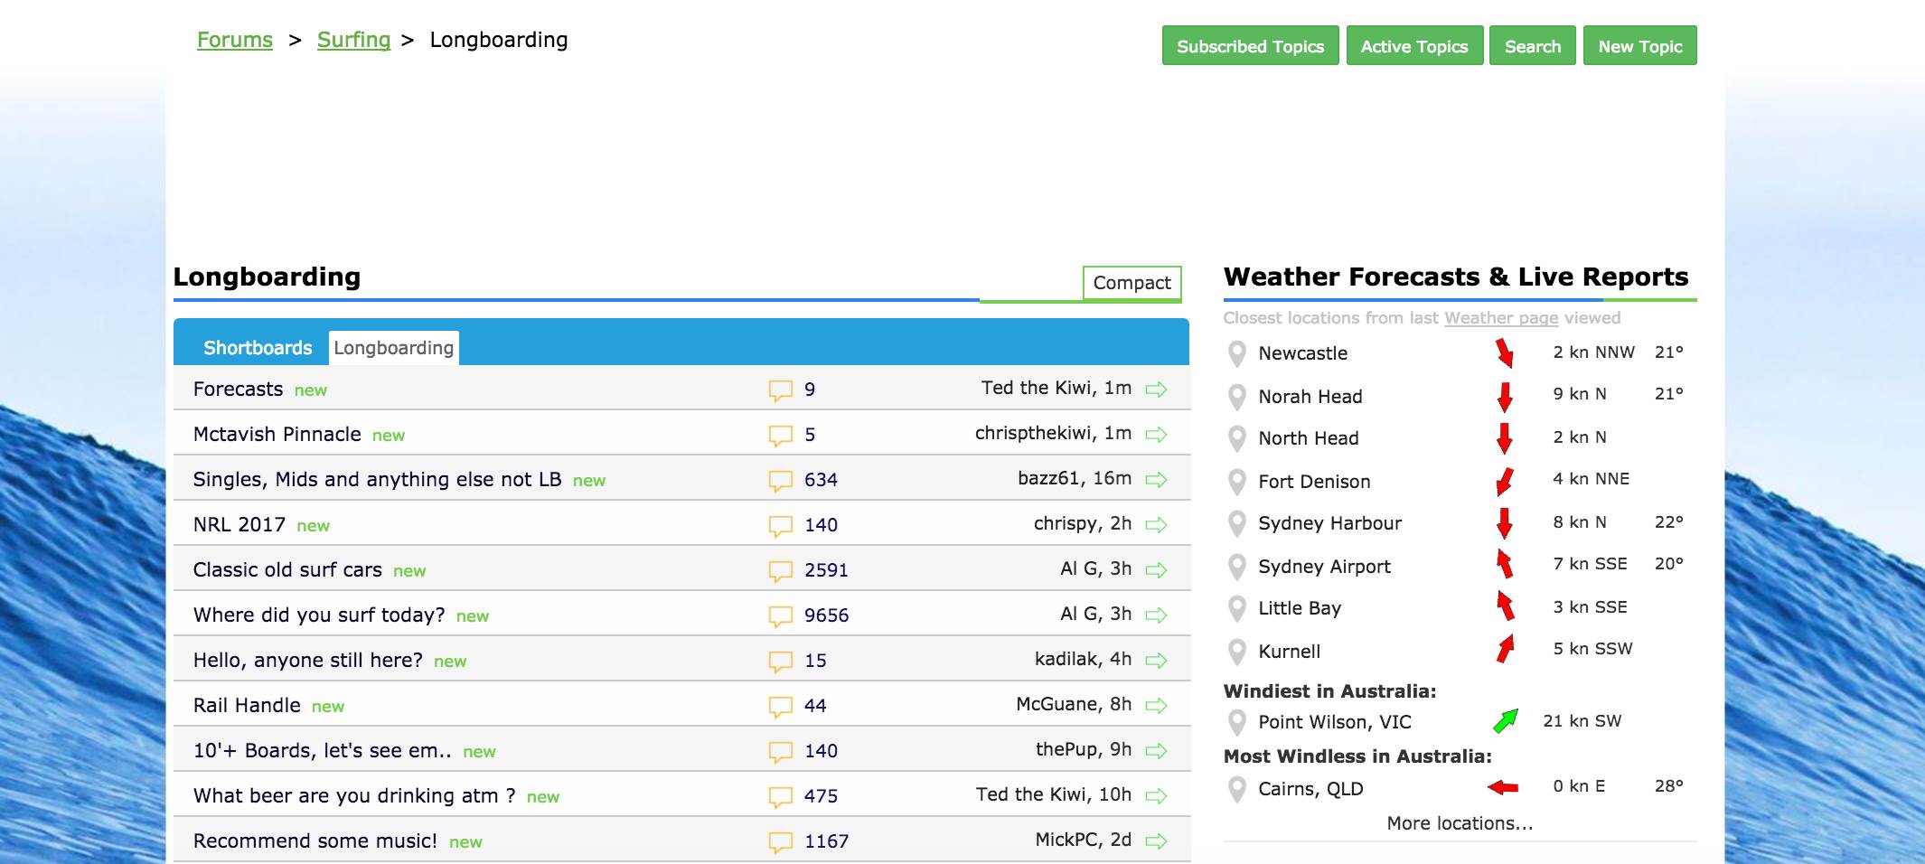Open the Active Topics button
Viewport: 1925px width, 864px height.
tap(1414, 46)
